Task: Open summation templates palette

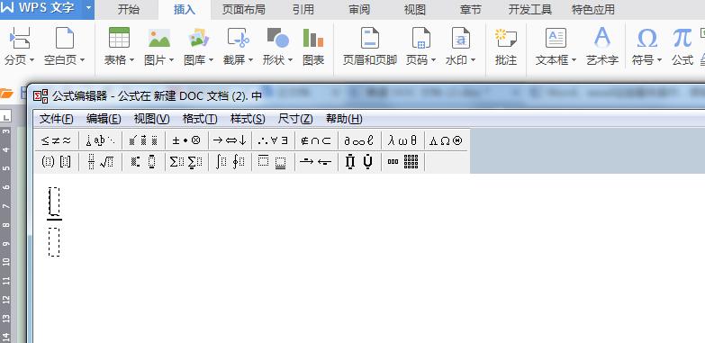Action: point(186,162)
